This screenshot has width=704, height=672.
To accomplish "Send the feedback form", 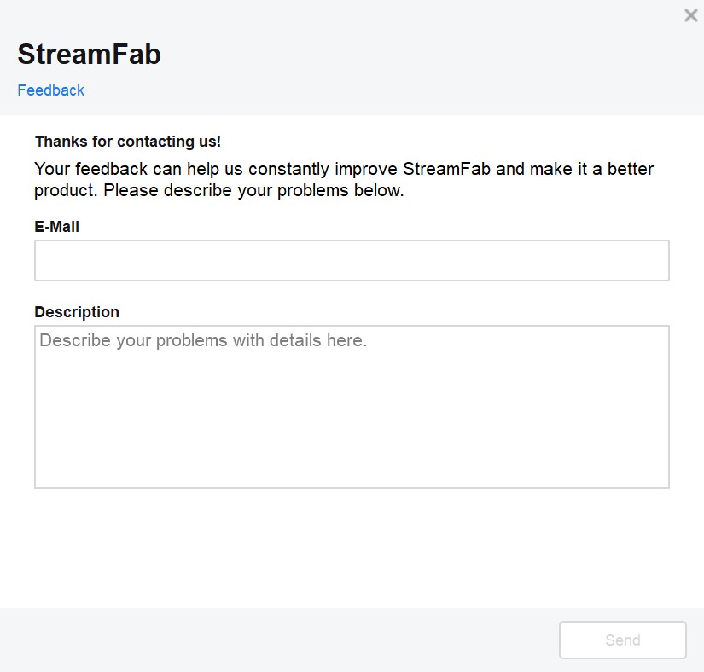I will pyautogui.click(x=623, y=640).
